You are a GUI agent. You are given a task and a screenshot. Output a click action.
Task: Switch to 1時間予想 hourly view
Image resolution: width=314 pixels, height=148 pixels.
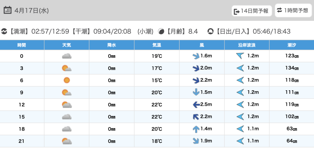[293, 10]
